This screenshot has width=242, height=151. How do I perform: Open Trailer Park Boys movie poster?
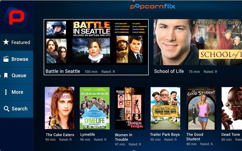[165, 108]
